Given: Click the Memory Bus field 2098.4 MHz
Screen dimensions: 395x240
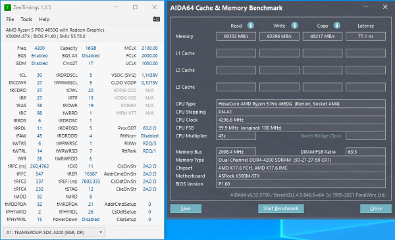Looking at the screenshot, I should 236,152.
